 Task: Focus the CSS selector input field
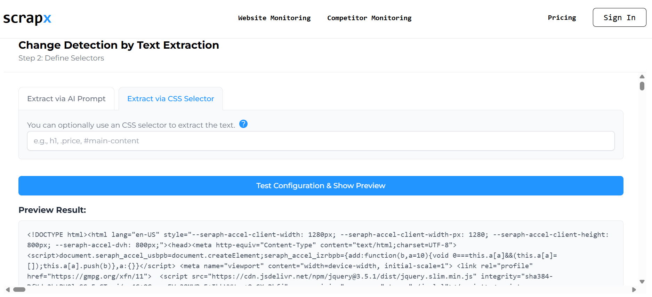point(321,141)
